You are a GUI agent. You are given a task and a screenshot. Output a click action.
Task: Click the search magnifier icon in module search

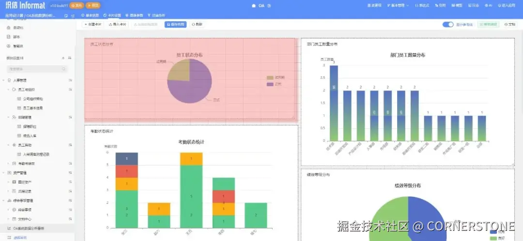pos(64,69)
